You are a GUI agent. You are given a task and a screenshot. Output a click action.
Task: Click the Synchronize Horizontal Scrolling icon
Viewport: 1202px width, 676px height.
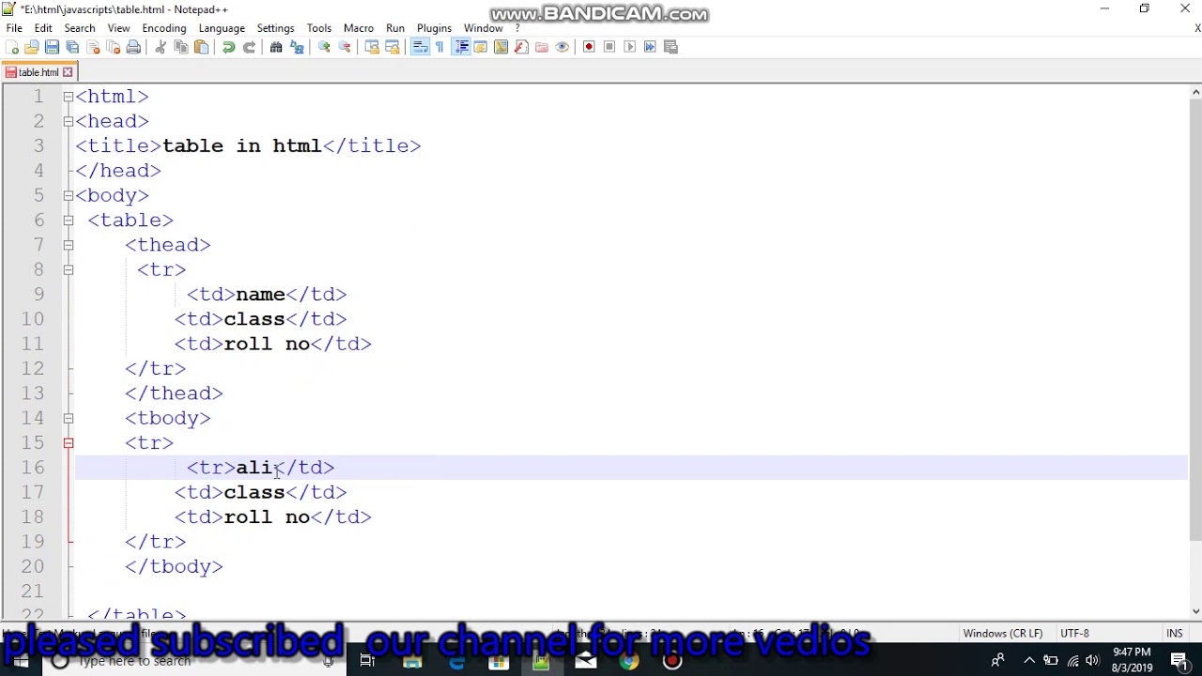[x=393, y=47]
